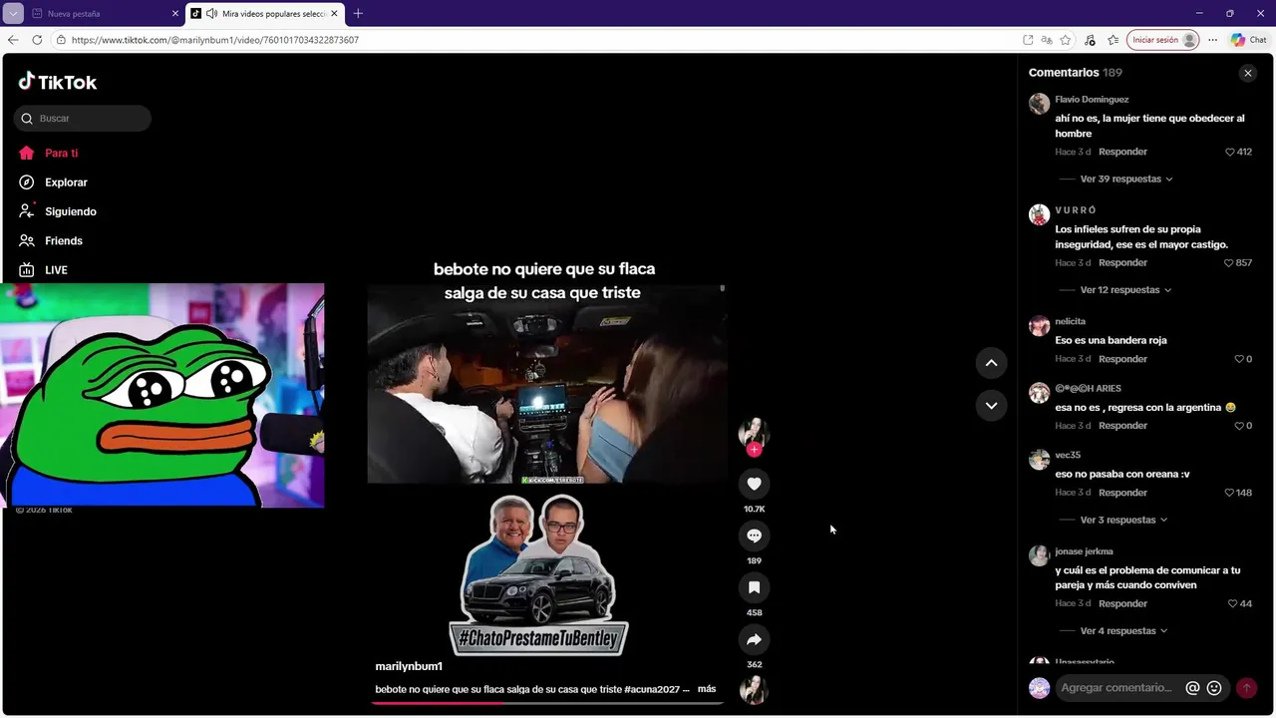Go back in browser
The height and width of the screenshot is (718, 1276).
coord(13,40)
